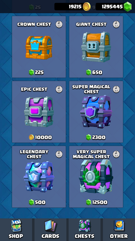
Task: Open info for Crown Chest
Action: 59,24
